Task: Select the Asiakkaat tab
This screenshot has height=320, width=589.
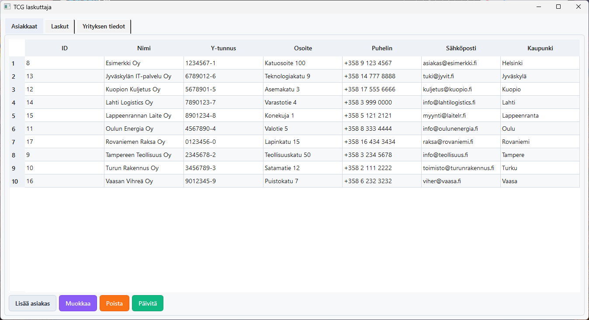Action: 24,26
